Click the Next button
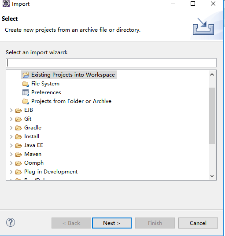This screenshot has height=236, width=225. (112, 223)
